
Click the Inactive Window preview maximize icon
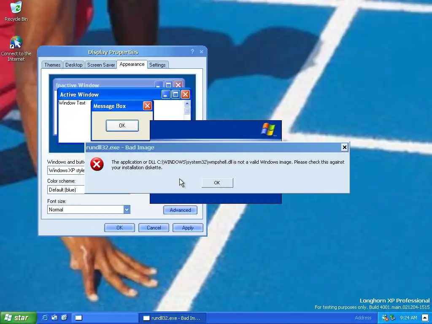[168, 84]
